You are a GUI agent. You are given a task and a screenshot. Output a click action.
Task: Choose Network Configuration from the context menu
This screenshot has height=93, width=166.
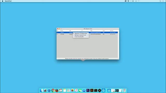81,33
